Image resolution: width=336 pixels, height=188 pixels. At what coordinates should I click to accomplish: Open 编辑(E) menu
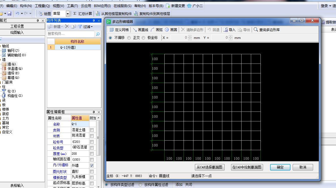[x=12, y=6]
